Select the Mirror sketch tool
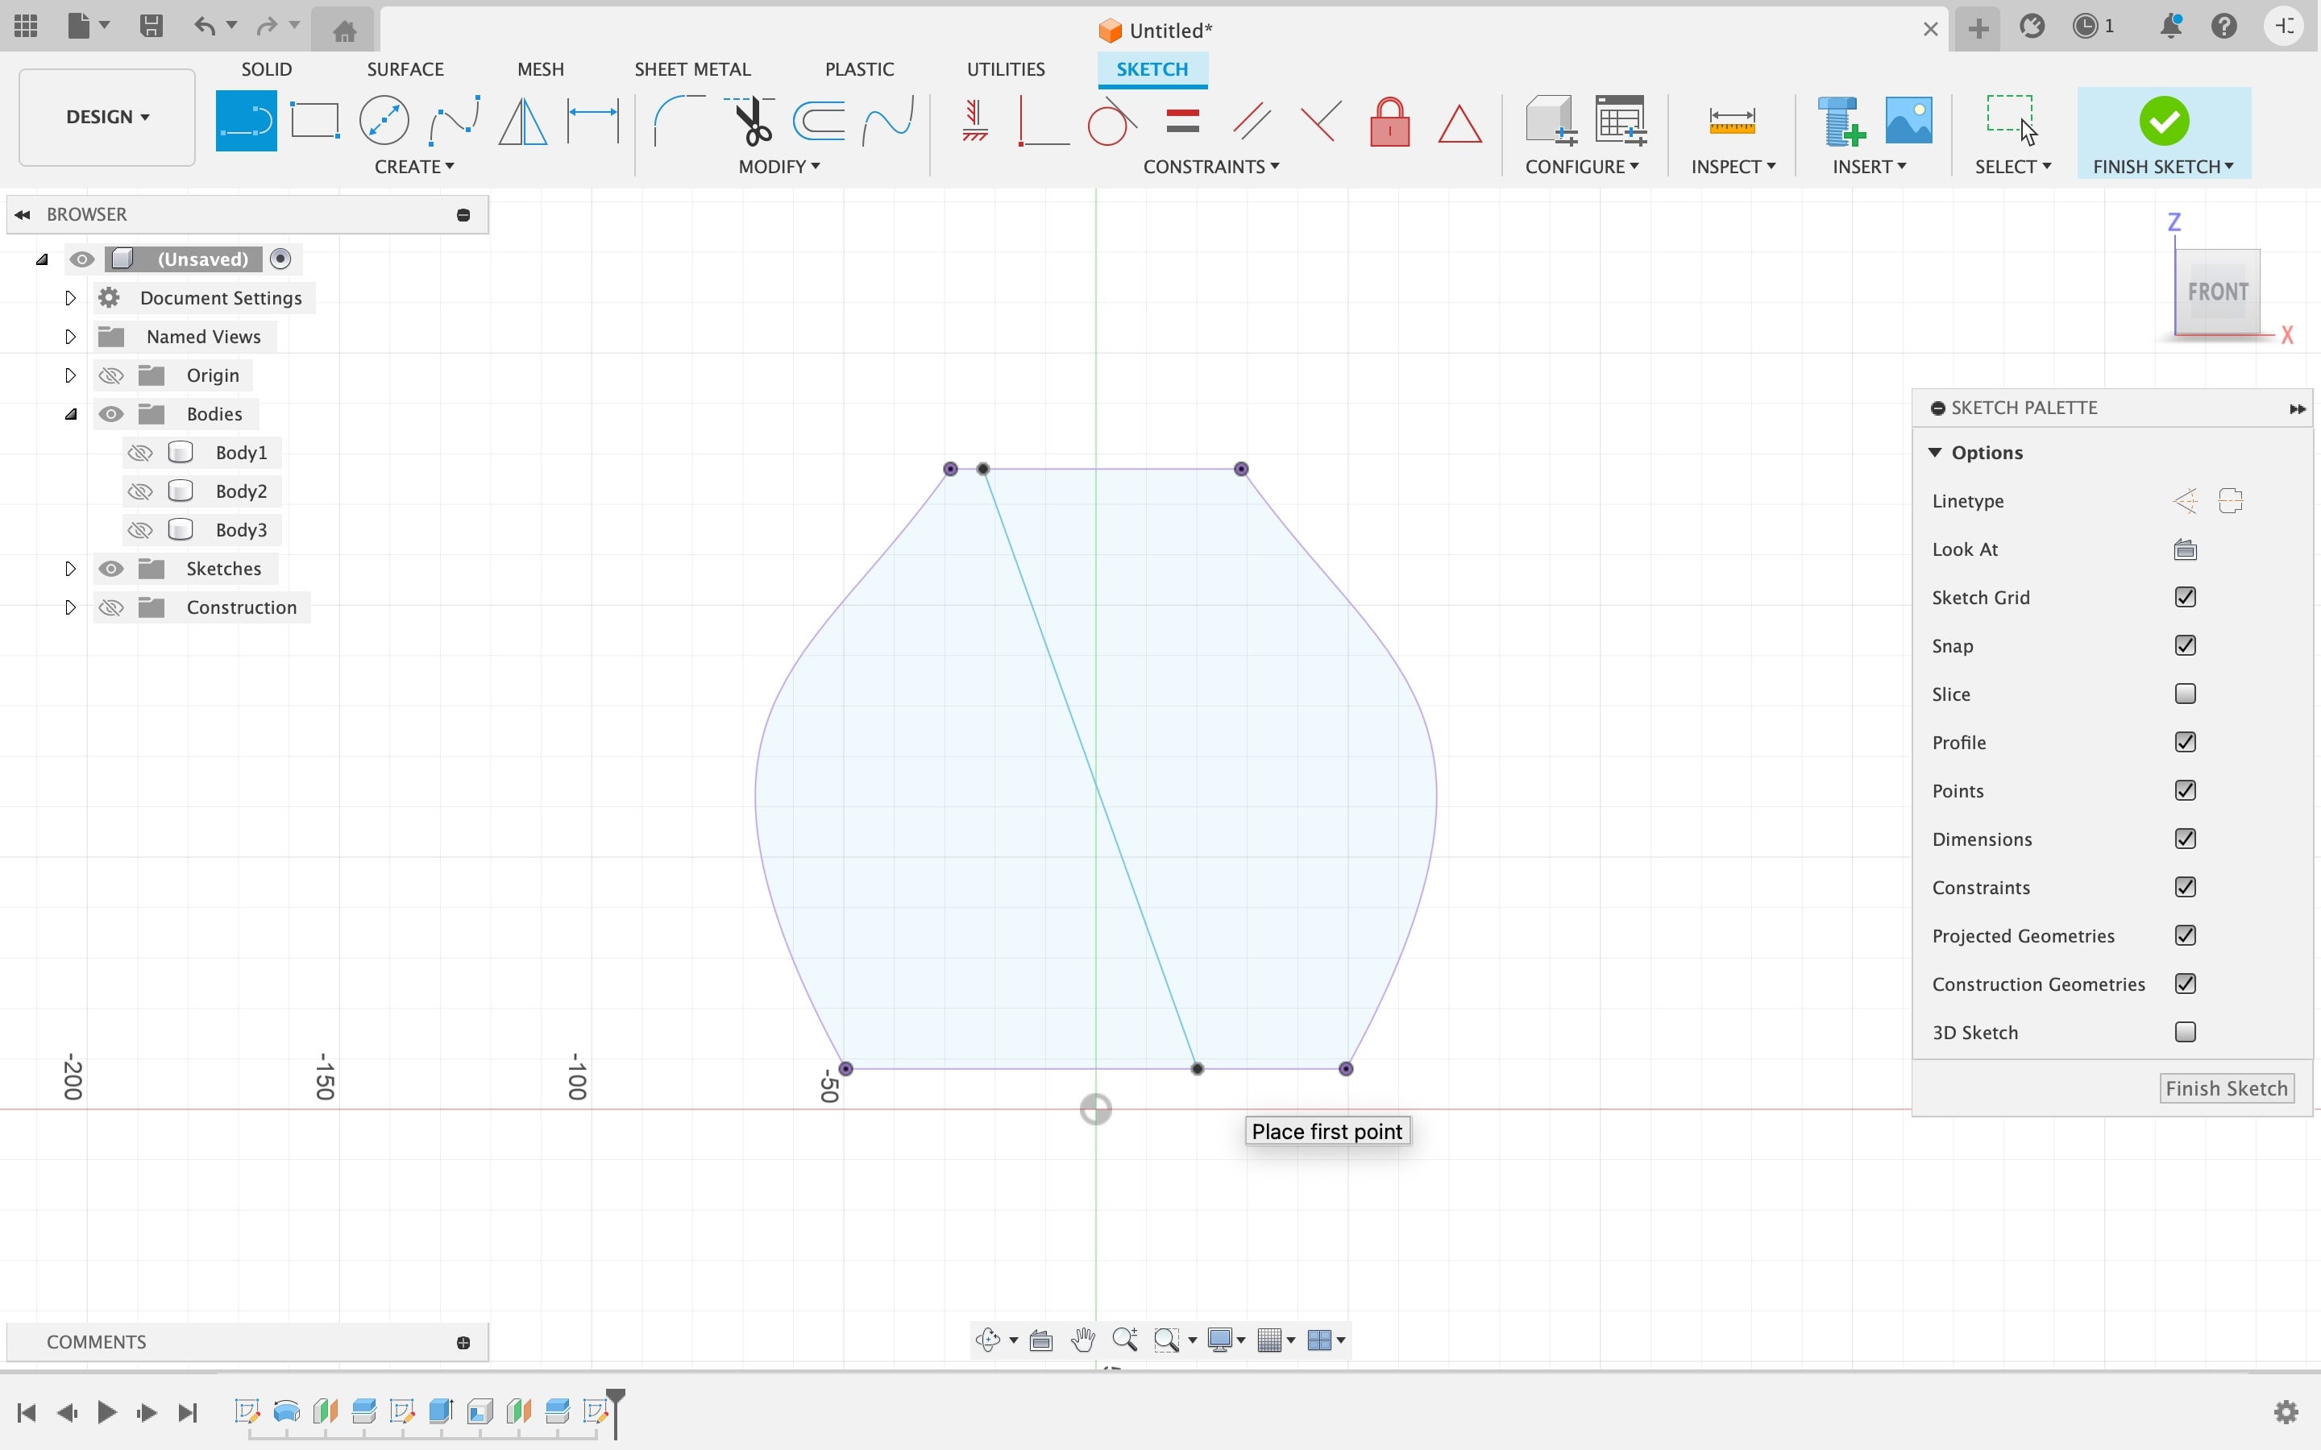 coord(523,121)
